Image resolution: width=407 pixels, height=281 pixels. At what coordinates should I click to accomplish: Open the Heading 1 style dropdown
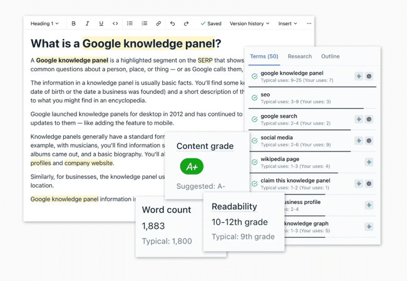pos(44,24)
